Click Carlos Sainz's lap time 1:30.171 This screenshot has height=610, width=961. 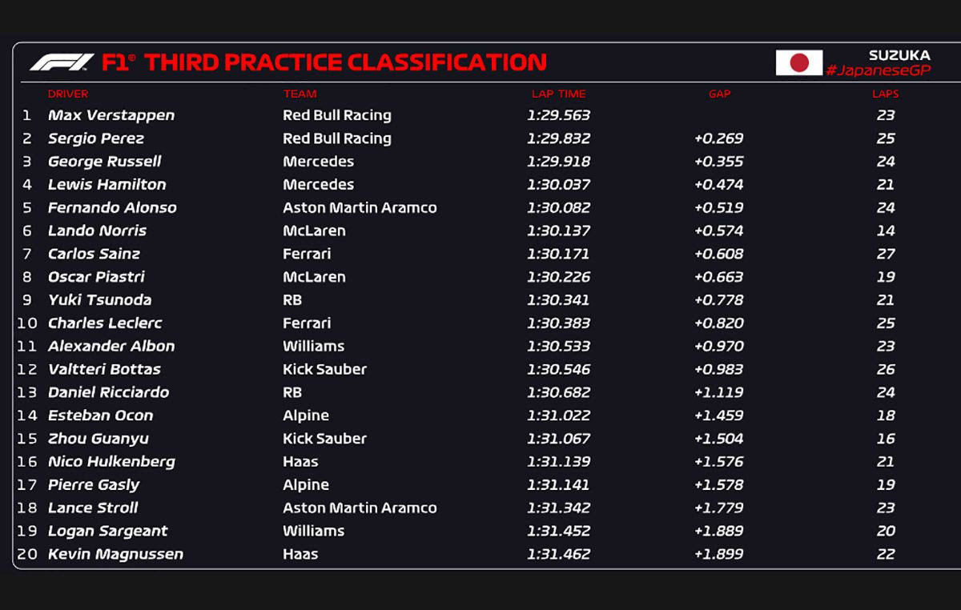click(558, 254)
